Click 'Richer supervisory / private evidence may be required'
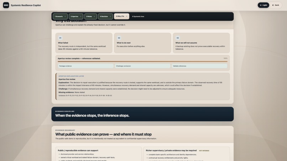 coord(171,150)
